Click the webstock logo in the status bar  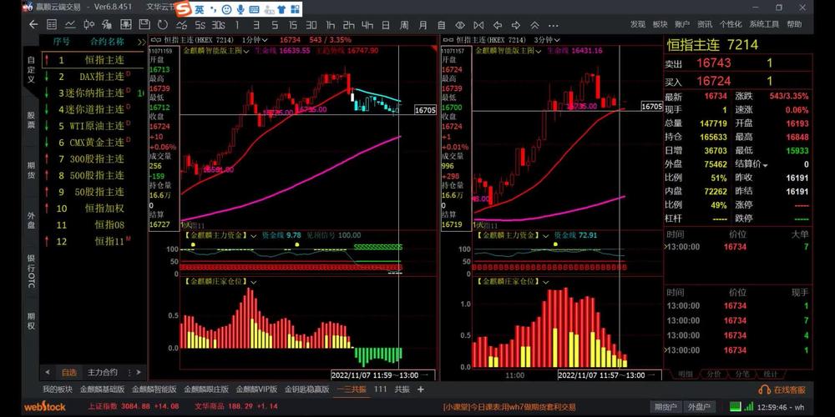pos(43,407)
